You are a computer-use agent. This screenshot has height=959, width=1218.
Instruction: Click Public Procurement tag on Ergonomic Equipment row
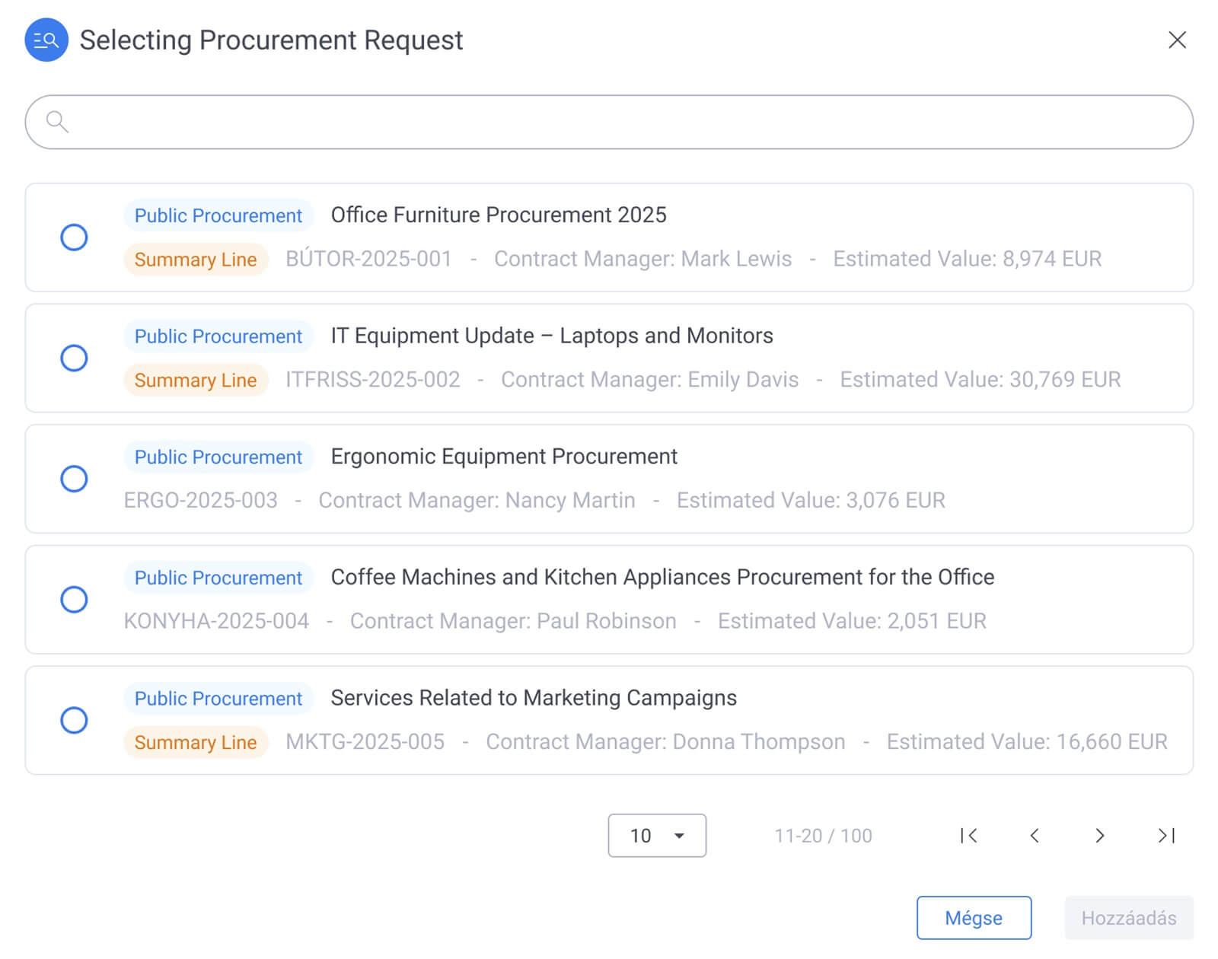218,457
